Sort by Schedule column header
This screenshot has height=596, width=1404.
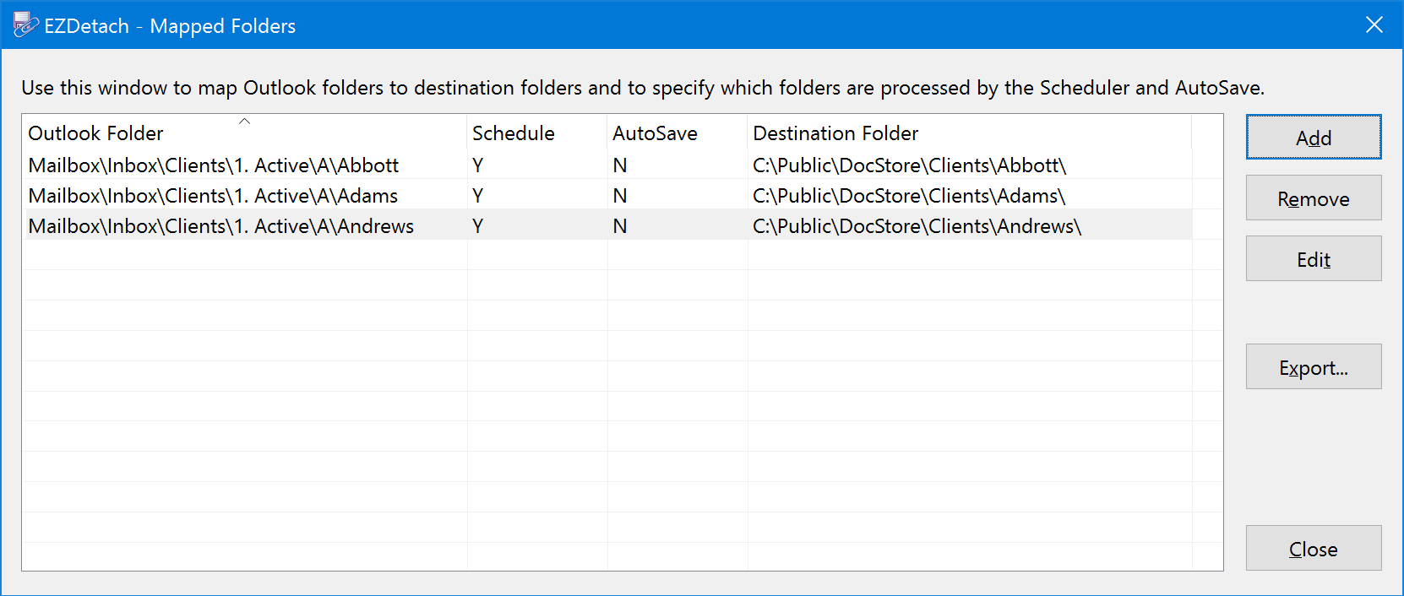537,133
